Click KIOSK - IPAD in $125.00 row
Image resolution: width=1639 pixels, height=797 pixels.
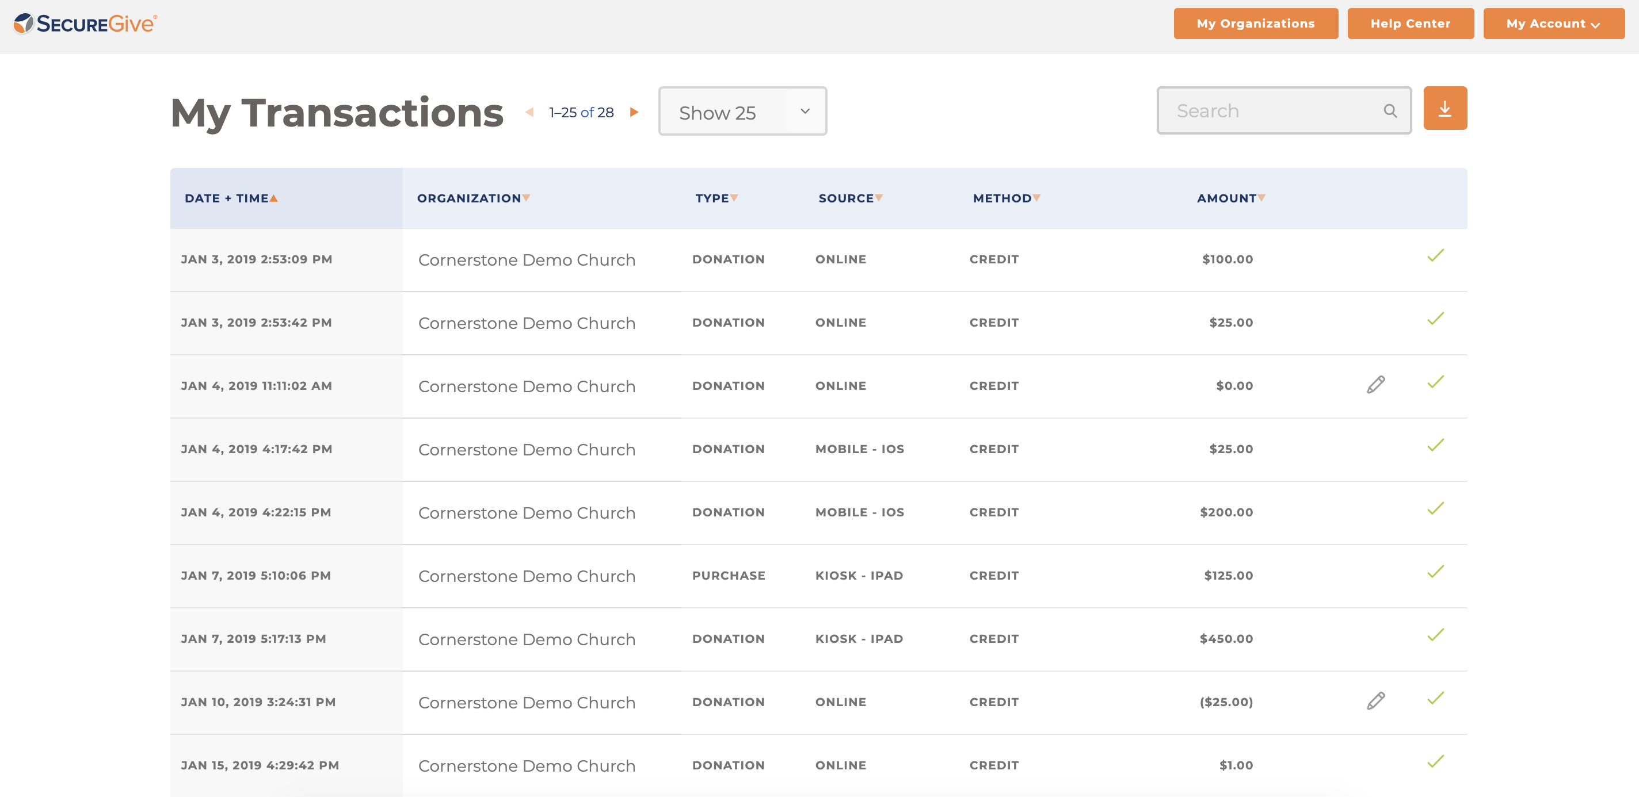(859, 576)
